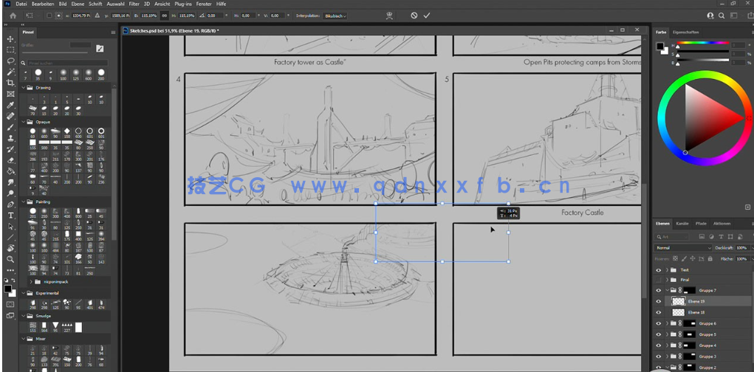Hide the Gruppe 6 layer group

click(x=659, y=323)
